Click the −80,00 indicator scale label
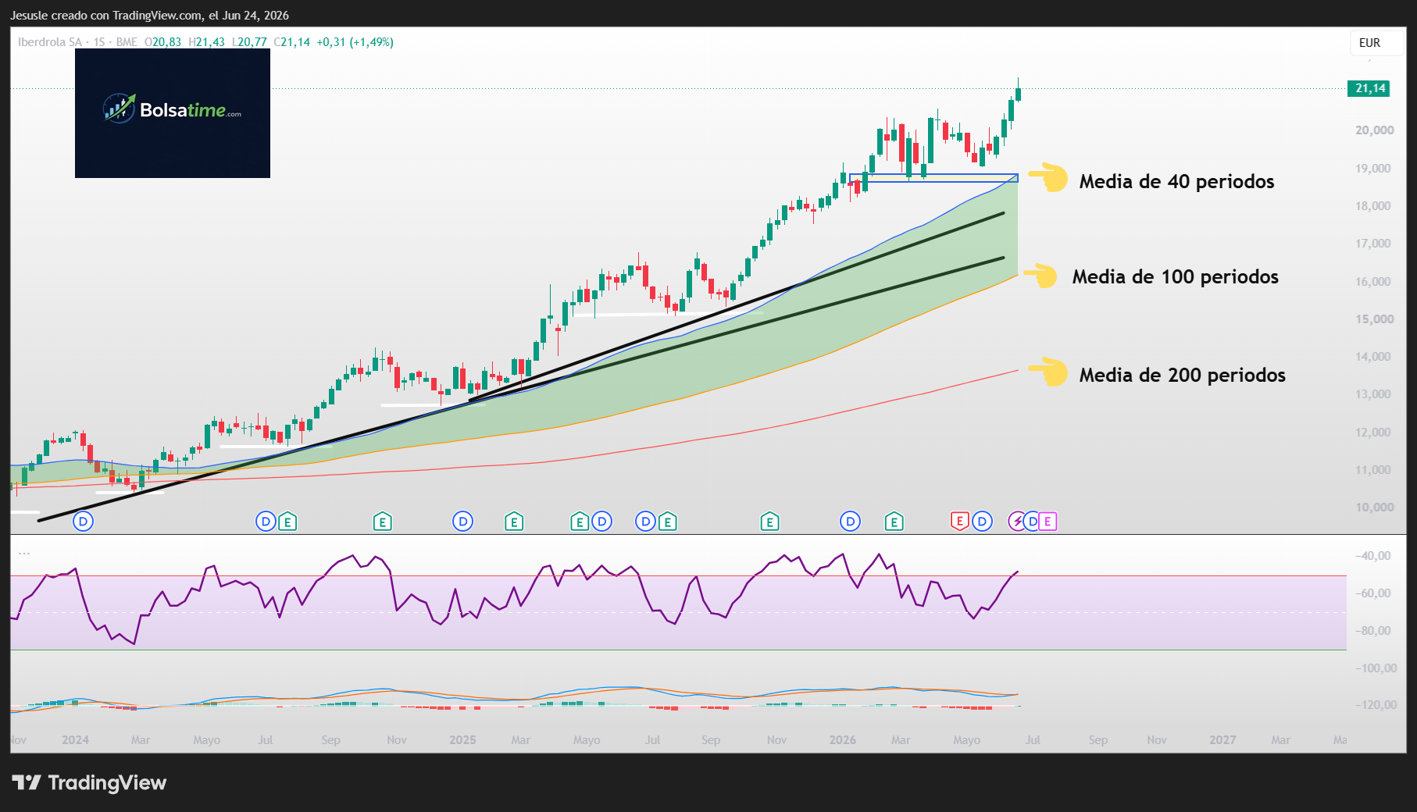Viewport: 1417px width, 812px height. click(1372, 631)
